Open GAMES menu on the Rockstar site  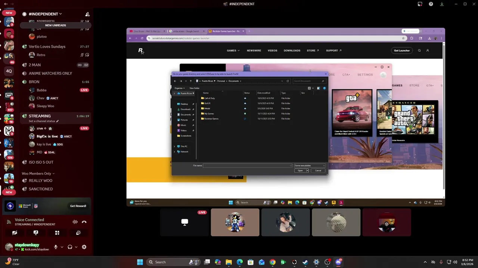[x=233, y=51]
